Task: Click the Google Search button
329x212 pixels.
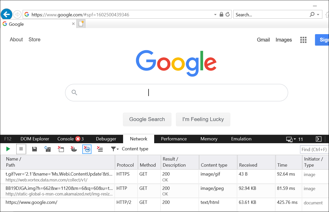Action: 147,119
